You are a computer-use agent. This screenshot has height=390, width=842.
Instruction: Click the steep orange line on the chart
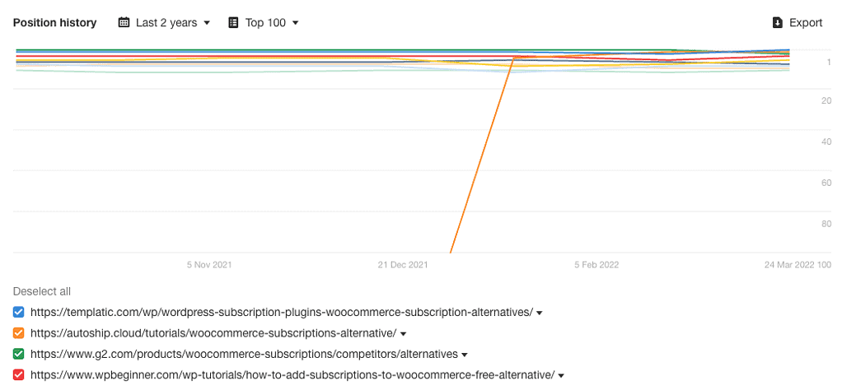click(x=482, y=156)
